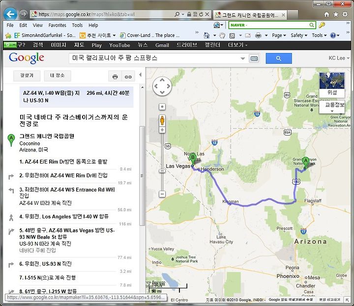This screenshot has width=354, height=306.
Task: Click the browser Forward arrow button
Action: [x=23, y=14]
